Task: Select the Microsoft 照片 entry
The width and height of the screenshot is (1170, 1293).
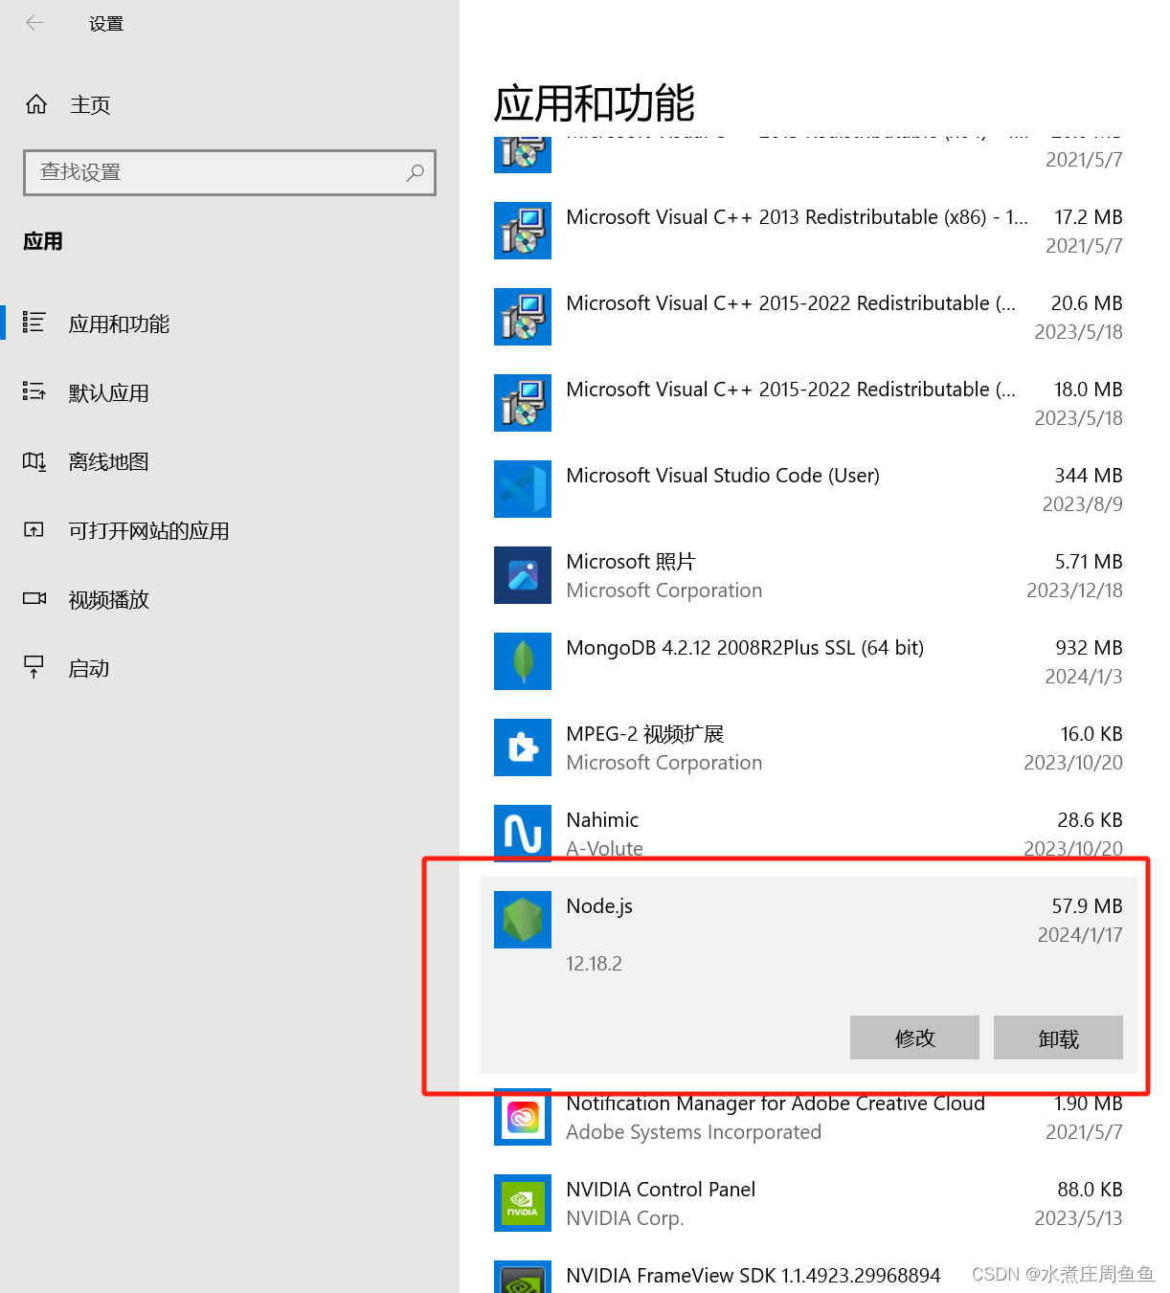Action: (x=808, y=575)
